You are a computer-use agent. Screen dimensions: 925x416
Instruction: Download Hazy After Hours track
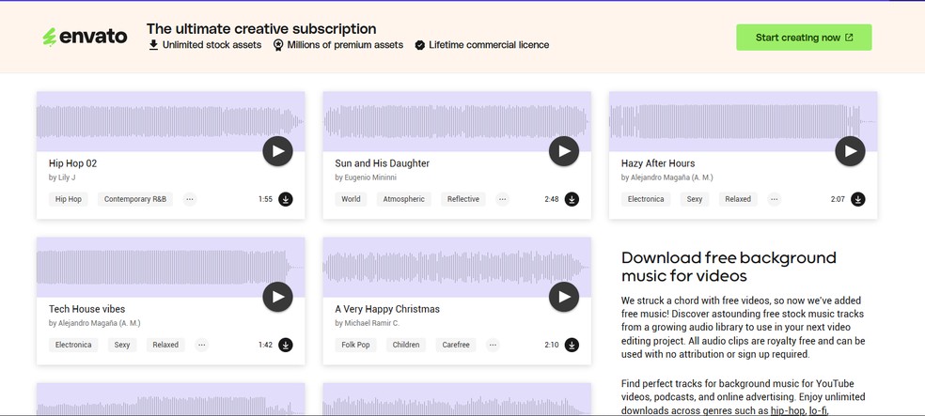(857, 199)
